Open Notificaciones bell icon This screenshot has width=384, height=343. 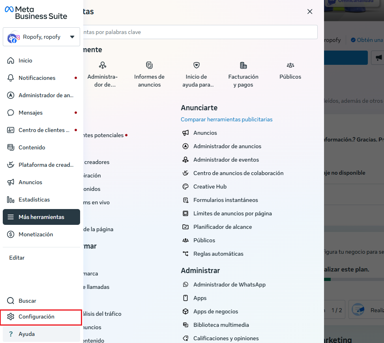(11, 78)
